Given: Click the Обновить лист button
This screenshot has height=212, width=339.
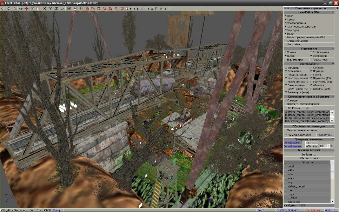Looking at the screenshot, I should pos(309,158).
